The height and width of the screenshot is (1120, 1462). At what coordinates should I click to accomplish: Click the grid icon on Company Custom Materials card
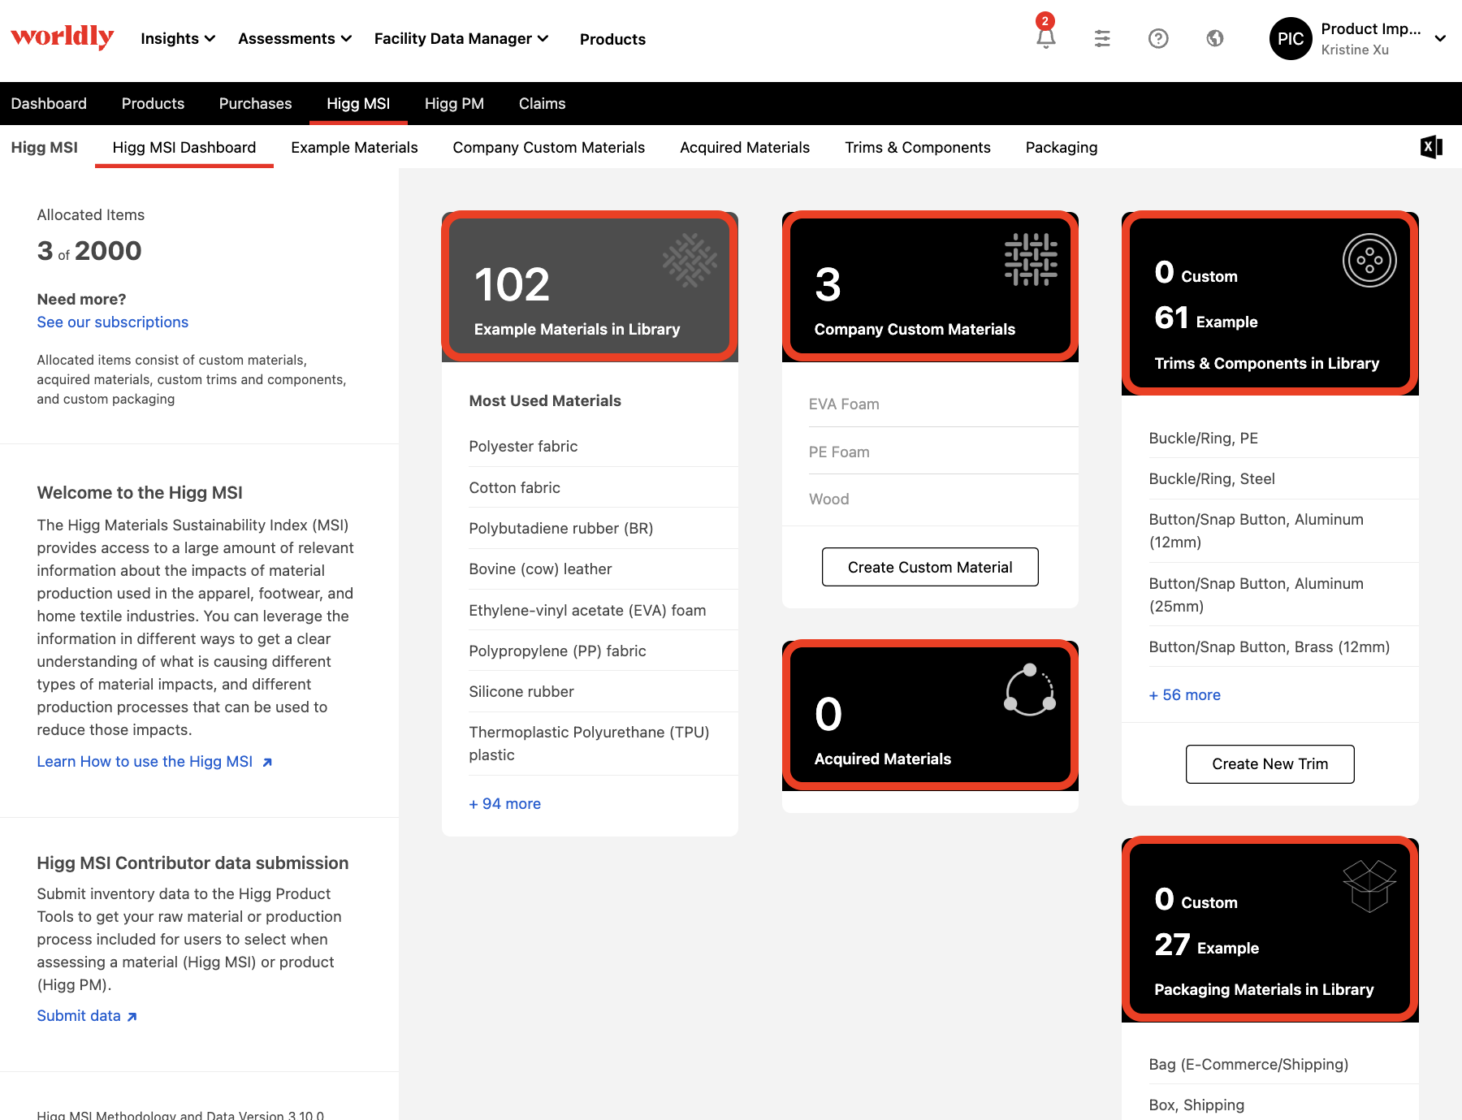click(x=1031, y=260)
